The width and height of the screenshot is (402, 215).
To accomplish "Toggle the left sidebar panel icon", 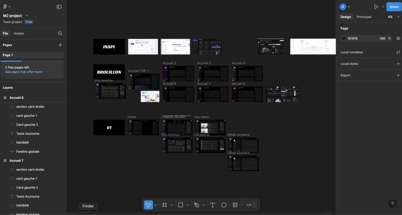I will [59, 7].
